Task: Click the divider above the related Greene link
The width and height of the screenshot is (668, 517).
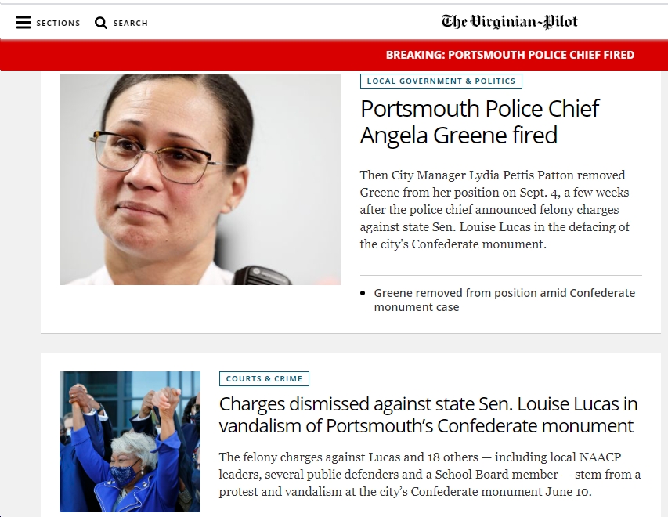Action: 501,275
